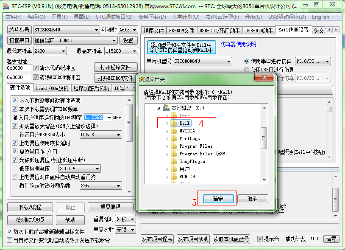Toggle 上电复位使用较长延时 checkbox
345x250 pixels.
[x=15, y=143]
